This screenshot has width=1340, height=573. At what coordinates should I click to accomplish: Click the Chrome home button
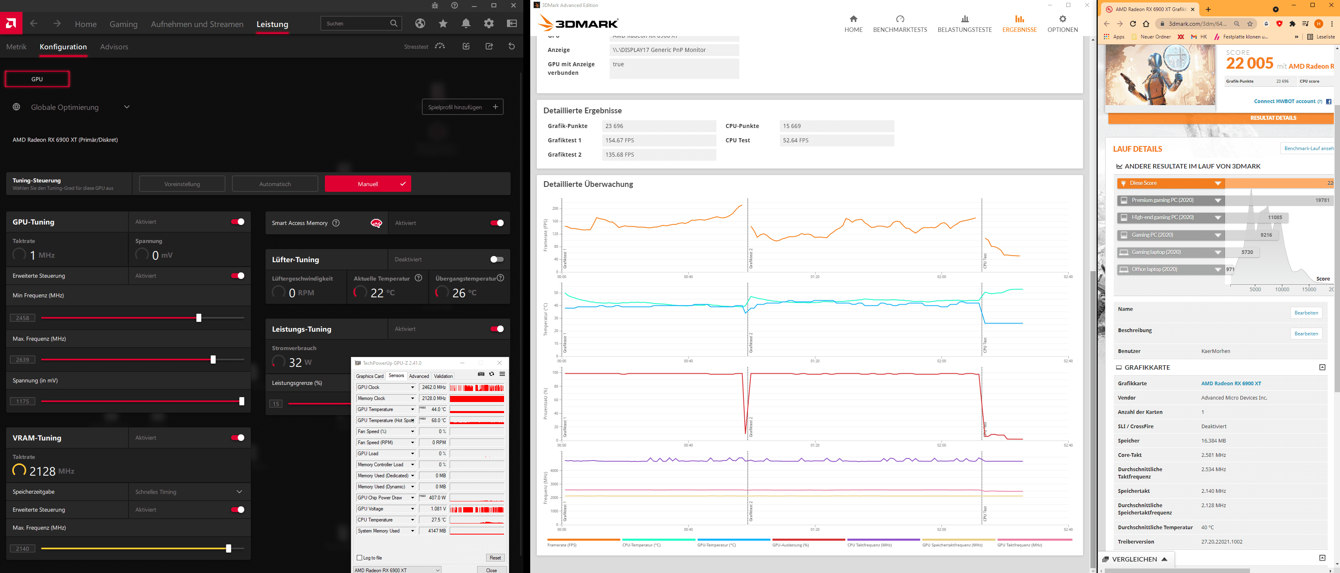1146,24
